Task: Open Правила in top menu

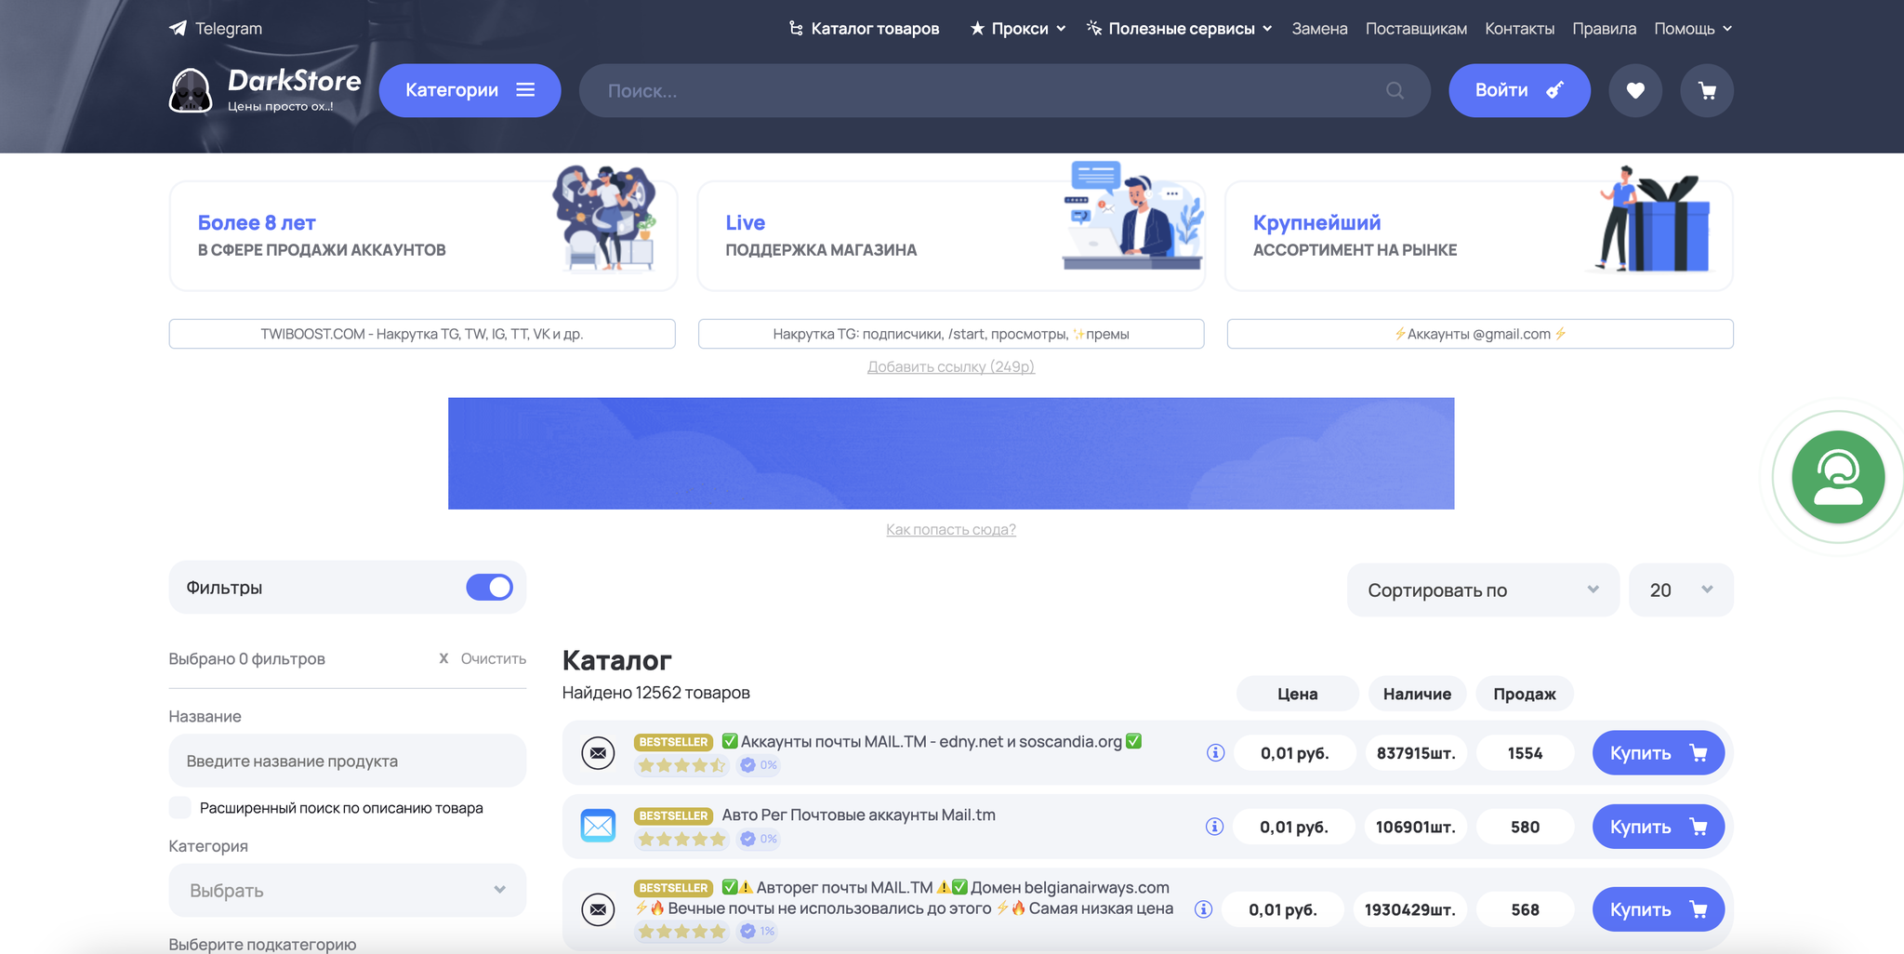Action: [x=1604, y=29]
